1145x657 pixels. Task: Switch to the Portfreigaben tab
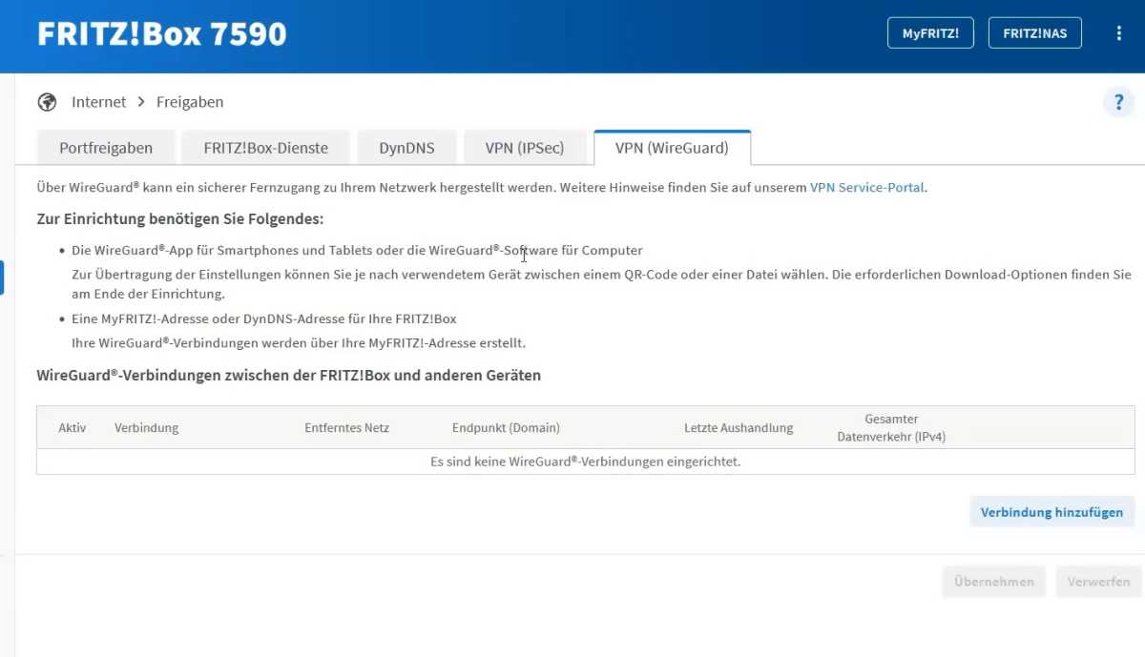click(106, 148)
